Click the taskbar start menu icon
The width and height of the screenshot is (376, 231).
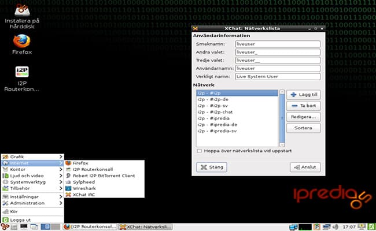pos(5,227)
